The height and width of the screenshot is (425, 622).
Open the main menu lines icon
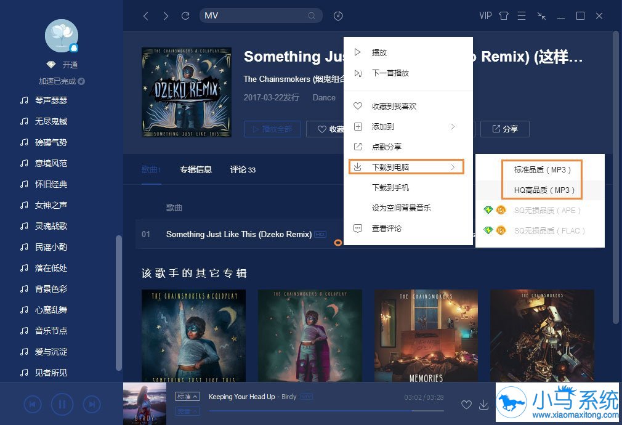[522, 16]
